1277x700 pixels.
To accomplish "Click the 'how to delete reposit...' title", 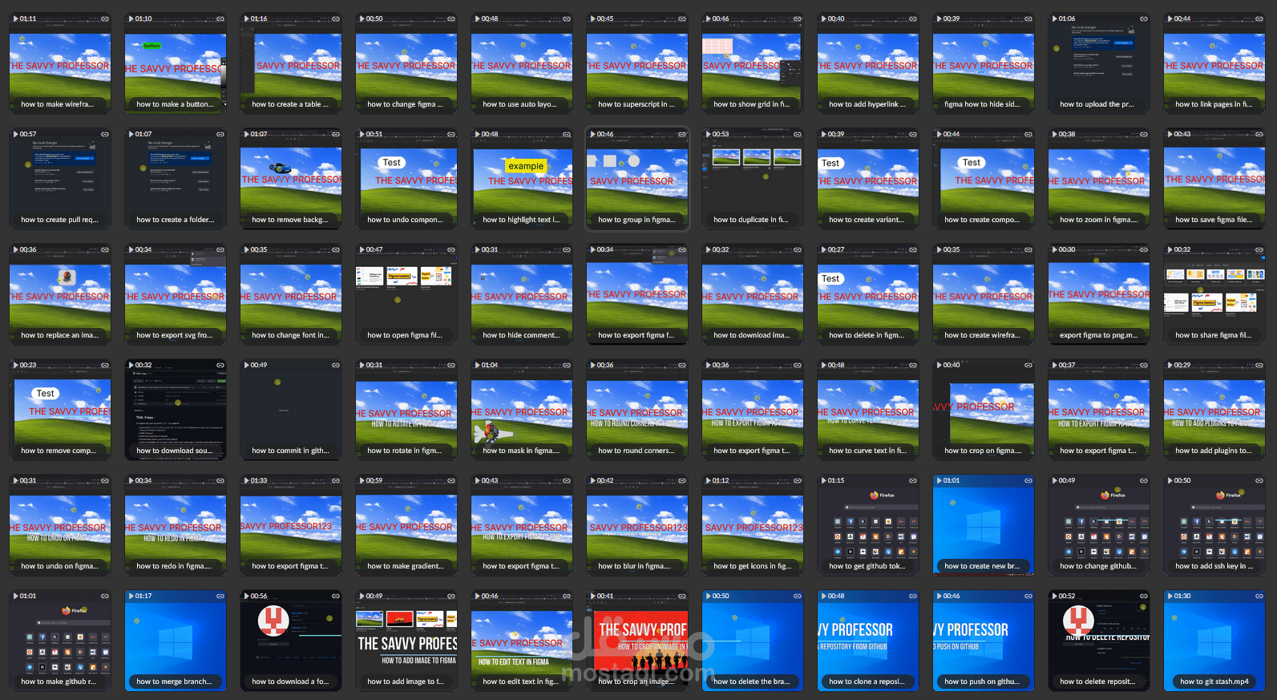I will tap(1097, 682).
